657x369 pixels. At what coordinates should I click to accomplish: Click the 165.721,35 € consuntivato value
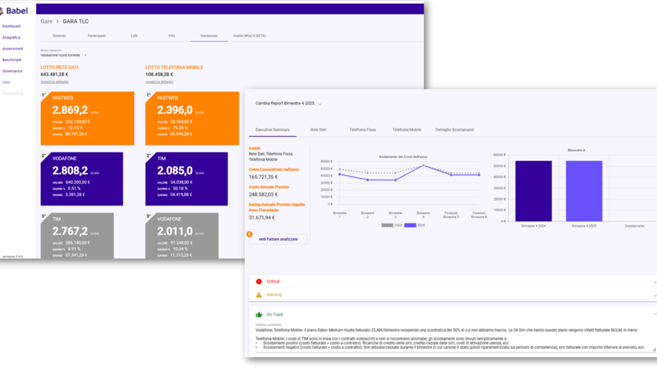pos(263,177)
